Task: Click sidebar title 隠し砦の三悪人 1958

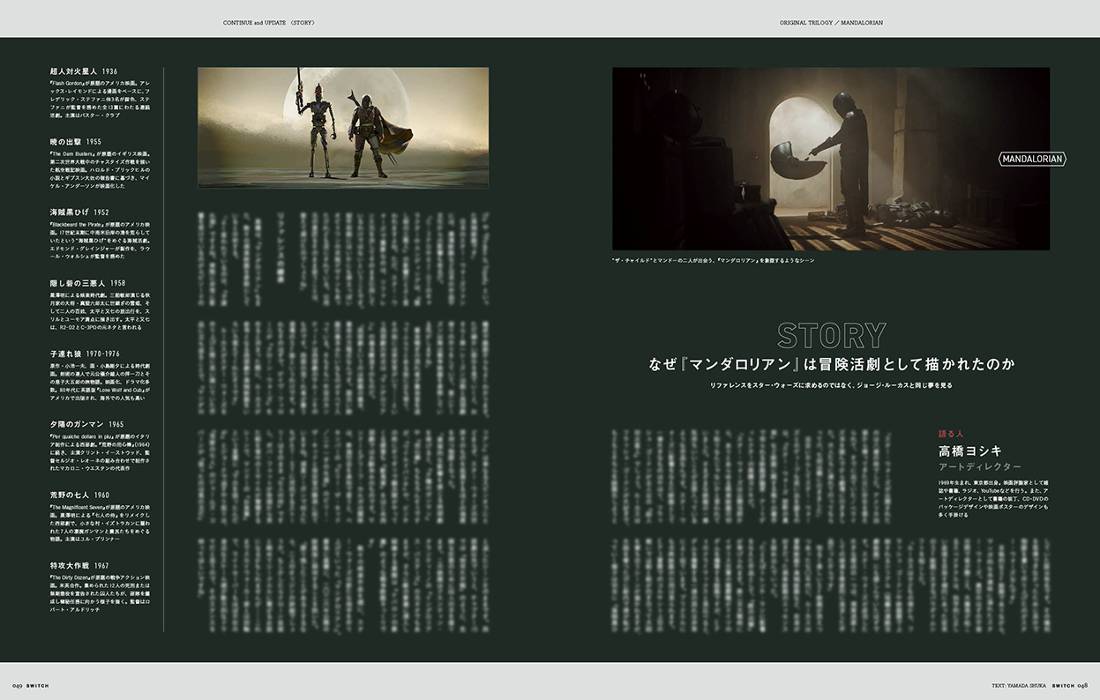Action: (88, 283)
